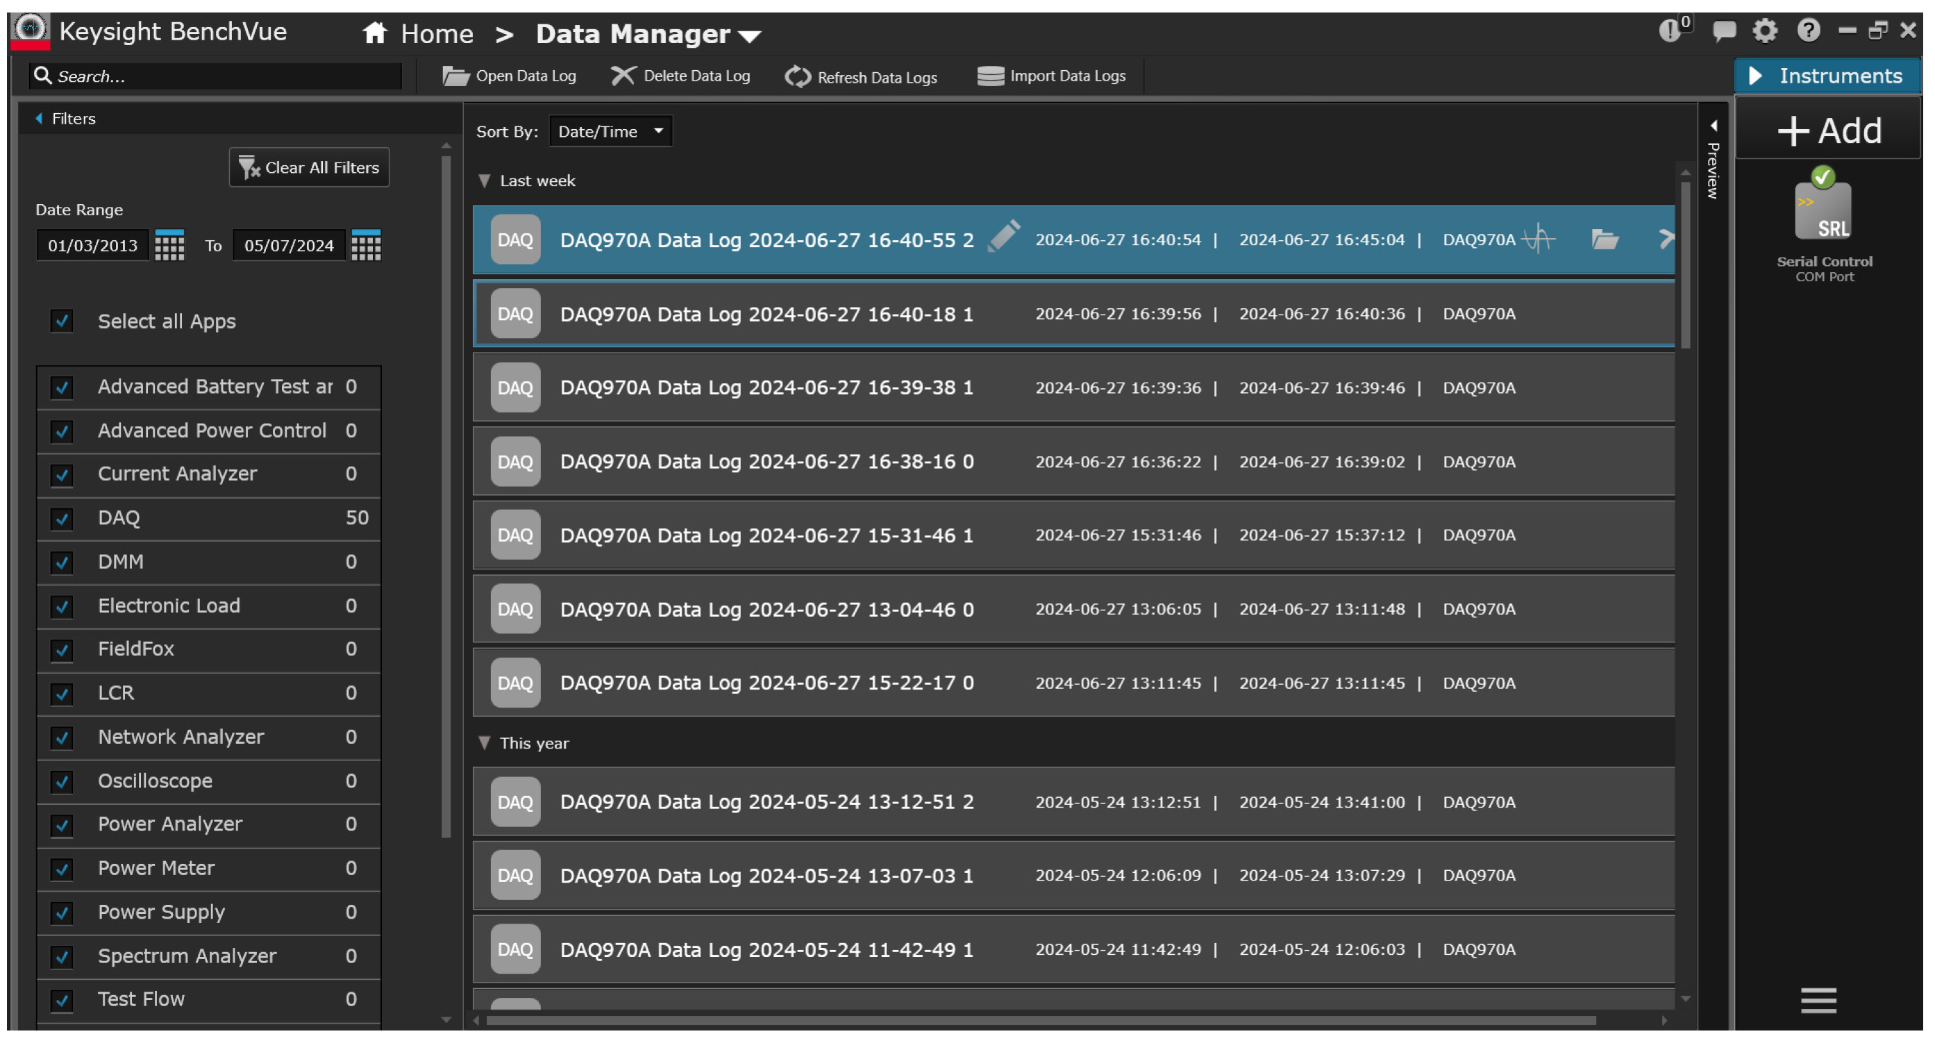Click the Clear All Filters button
1935x1043 pixels.
pyautogui.click(x=309, y=167)
